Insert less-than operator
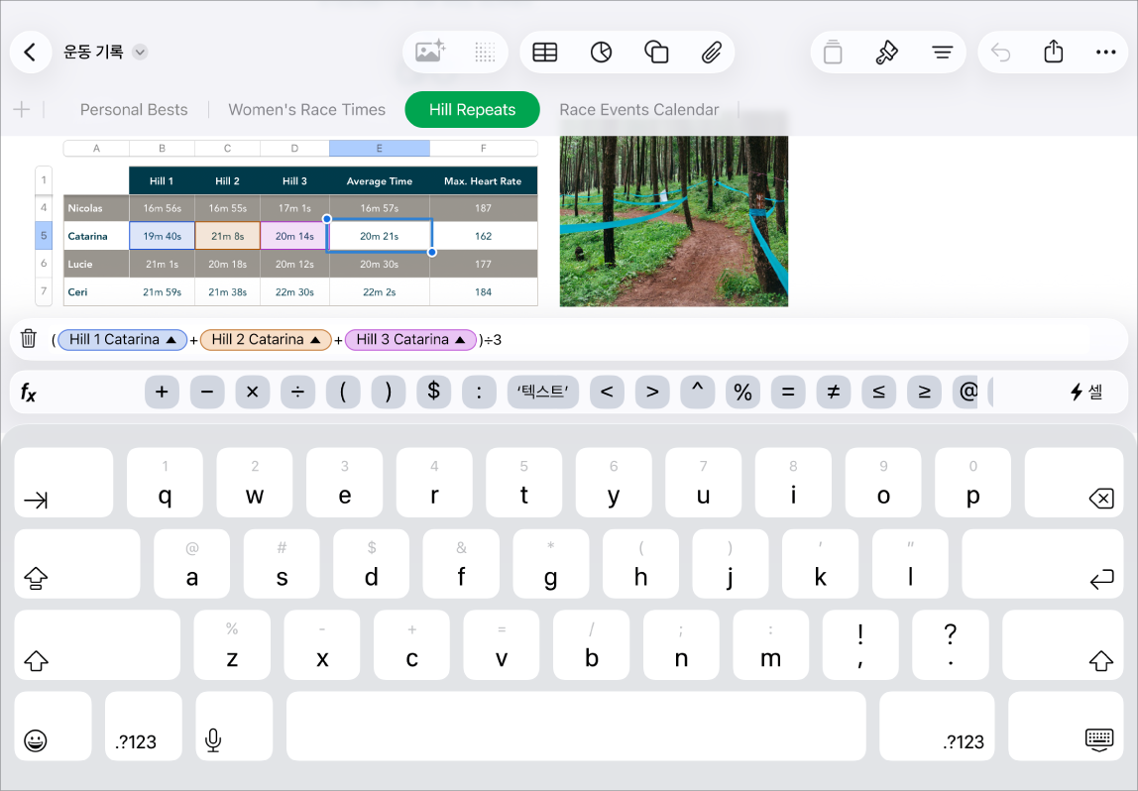 (607, 392)
